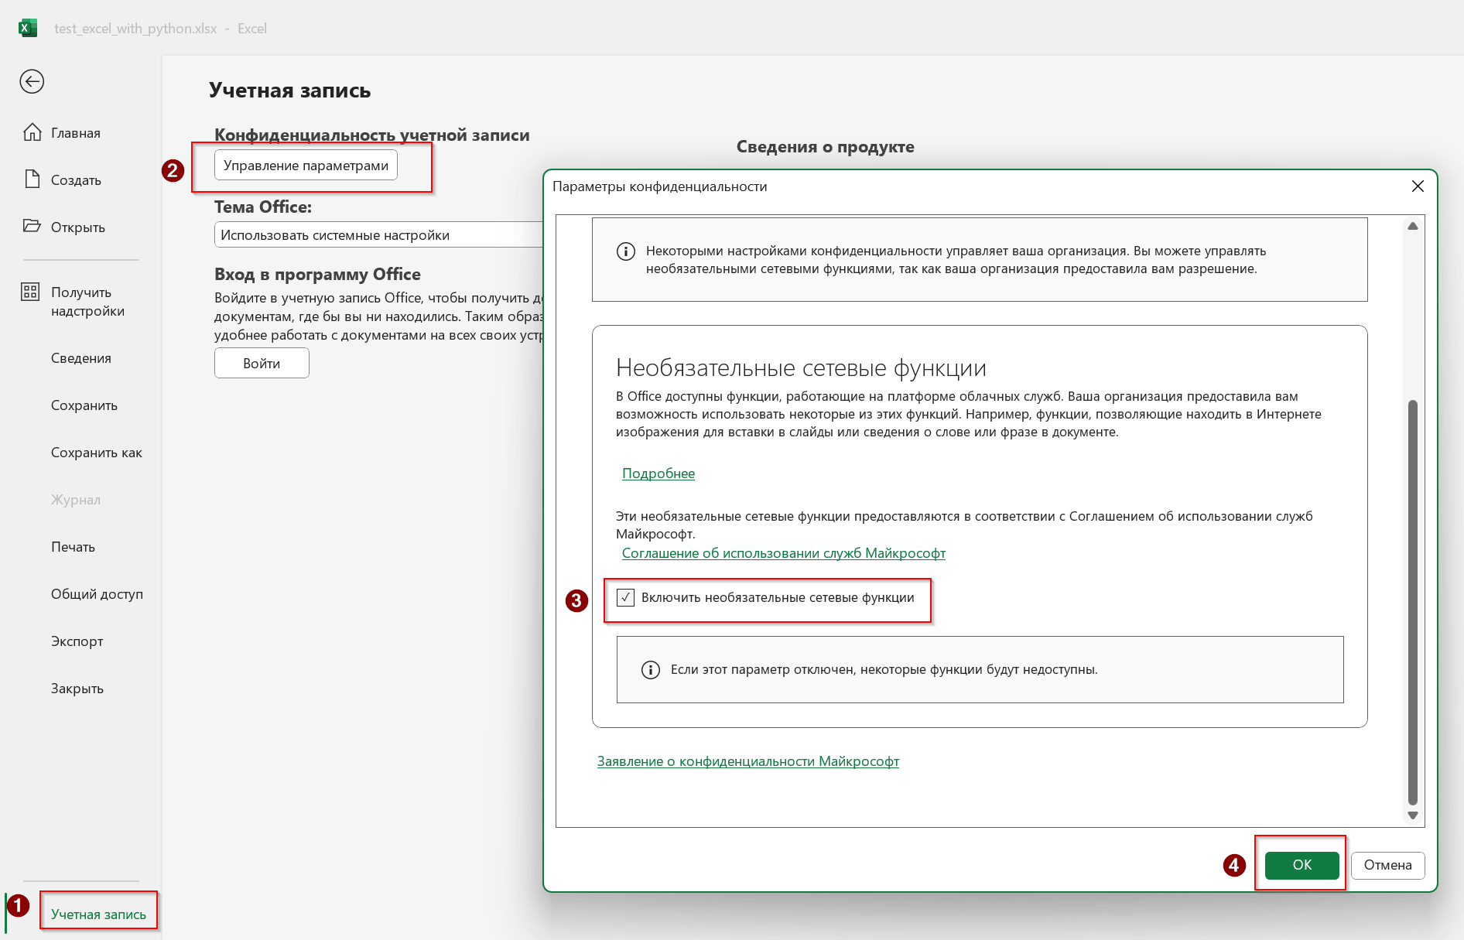Click the dialog scrollbar down arrow
The image size is (1464, 940).
tap(1413, 815)
